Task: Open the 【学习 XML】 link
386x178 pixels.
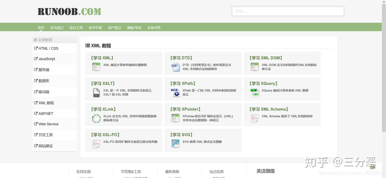Action: click(102, 58)
